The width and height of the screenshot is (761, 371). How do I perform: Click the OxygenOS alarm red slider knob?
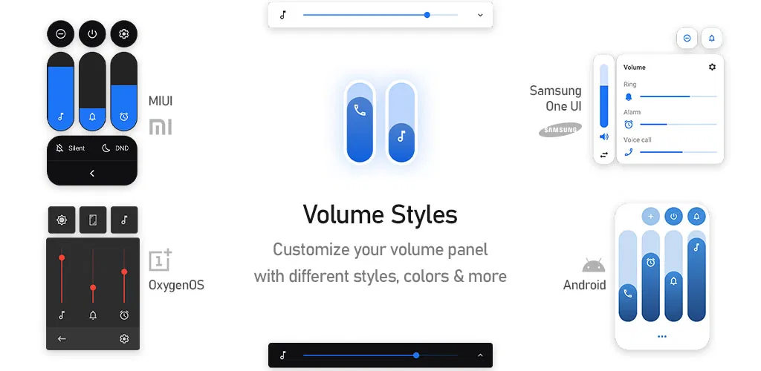pyautogui.click(x=124, y=272)
